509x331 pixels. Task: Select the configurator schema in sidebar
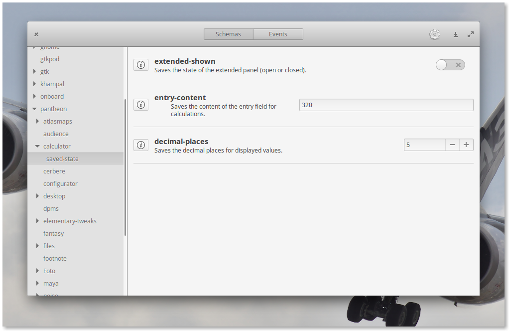tap(60, 183)
